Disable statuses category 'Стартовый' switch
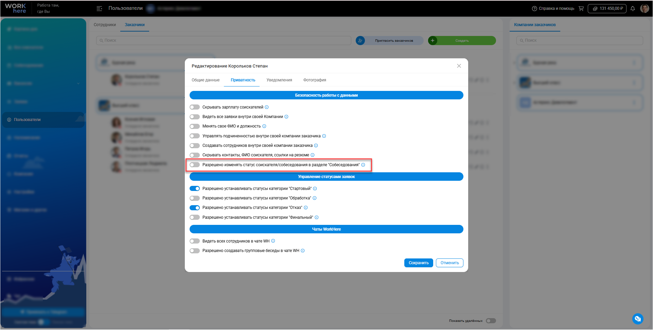 195,189
